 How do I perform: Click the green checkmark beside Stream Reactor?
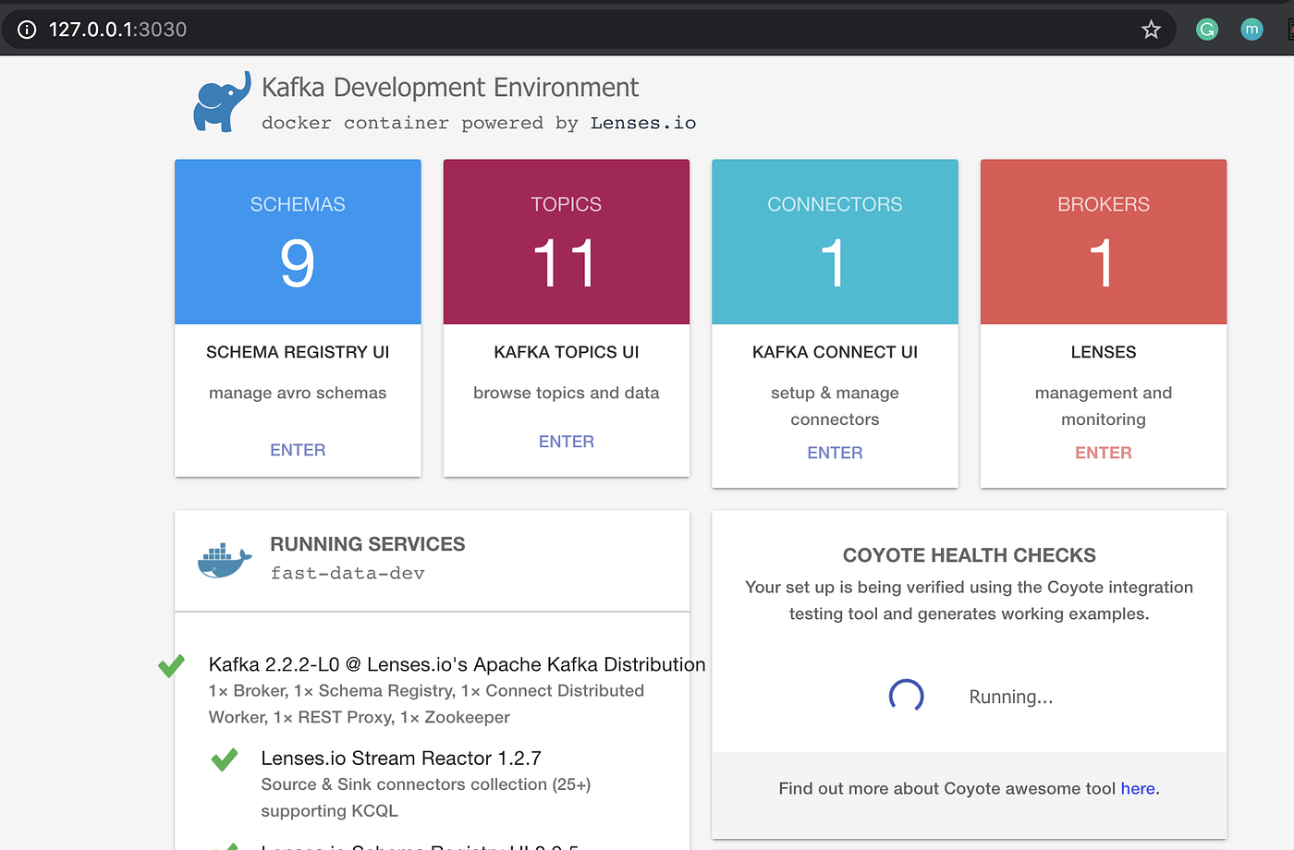coord(224,759)
